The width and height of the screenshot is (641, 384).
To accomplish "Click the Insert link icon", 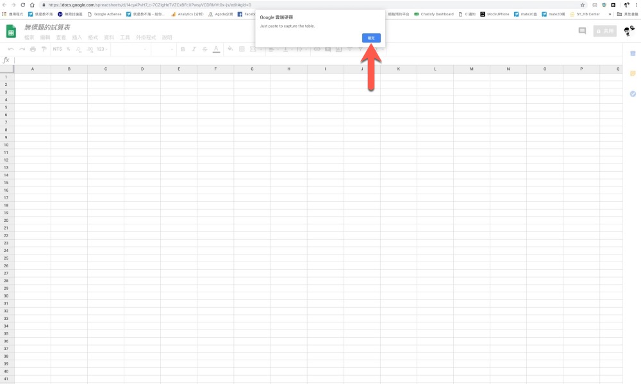I will 317,49.
